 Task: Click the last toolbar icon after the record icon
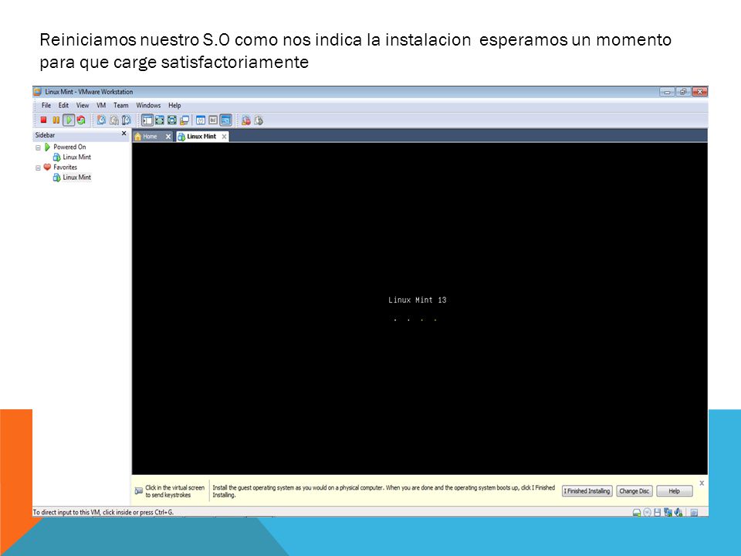[259, 120]
